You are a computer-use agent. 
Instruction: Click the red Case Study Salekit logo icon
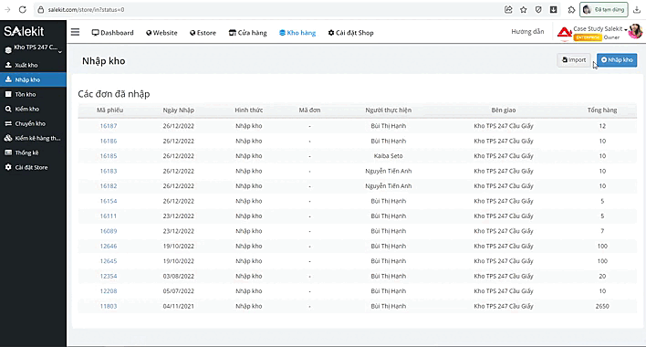point(564,33)
